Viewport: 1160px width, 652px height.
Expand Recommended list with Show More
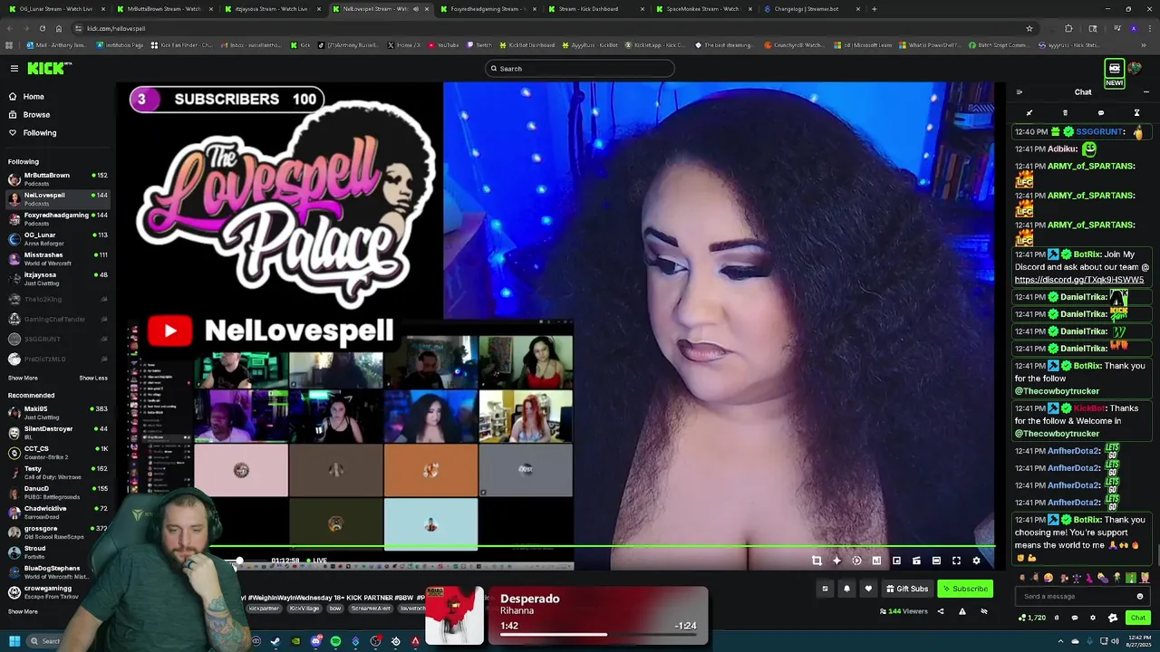point(23,611)
